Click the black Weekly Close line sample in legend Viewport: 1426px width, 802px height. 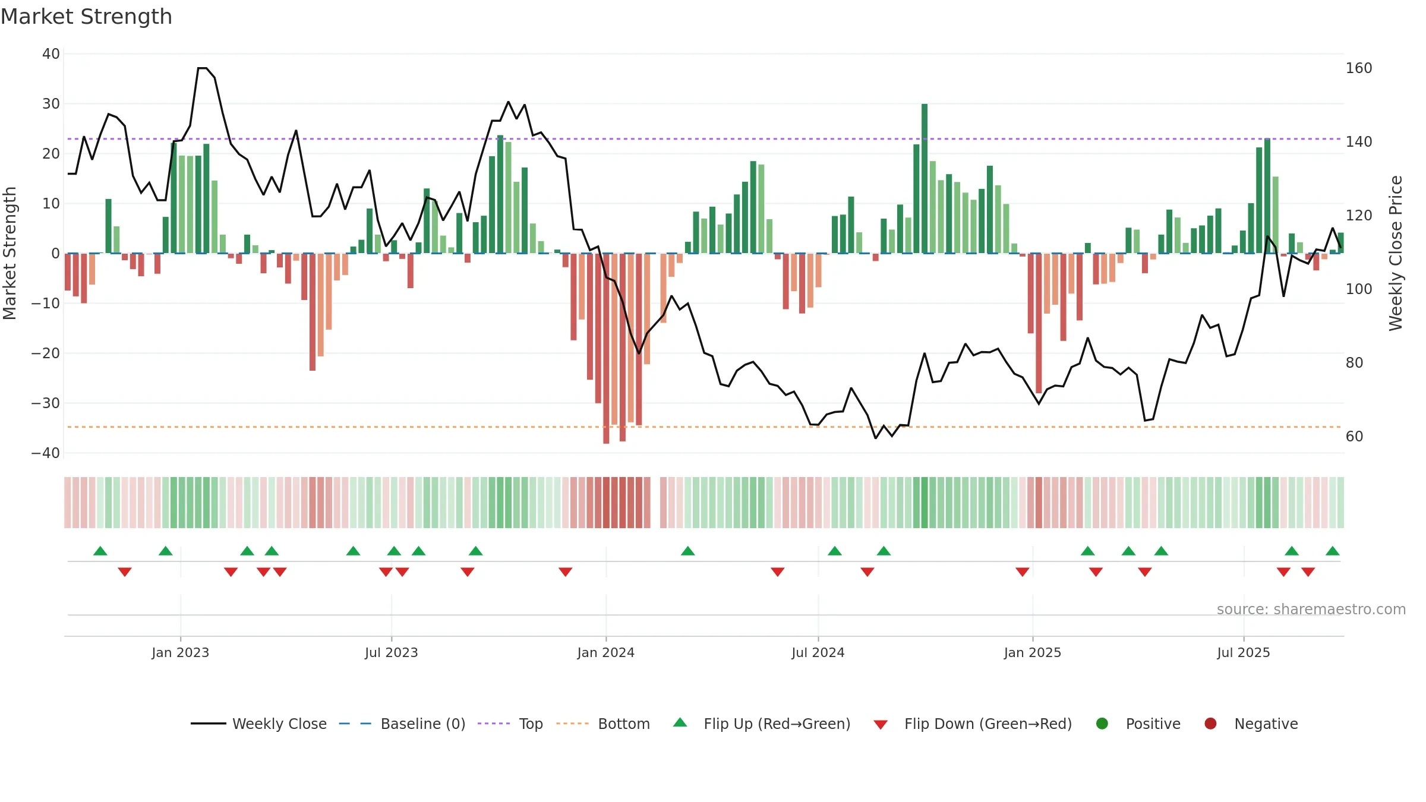coord(208,724)
